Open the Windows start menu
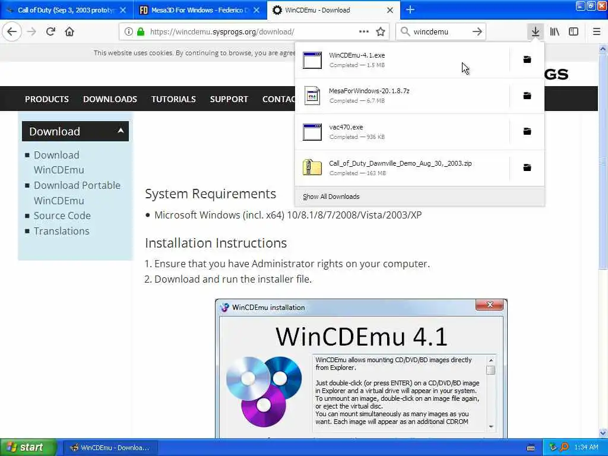The height and width of the screenshot is (456, 608). (28, 447)
